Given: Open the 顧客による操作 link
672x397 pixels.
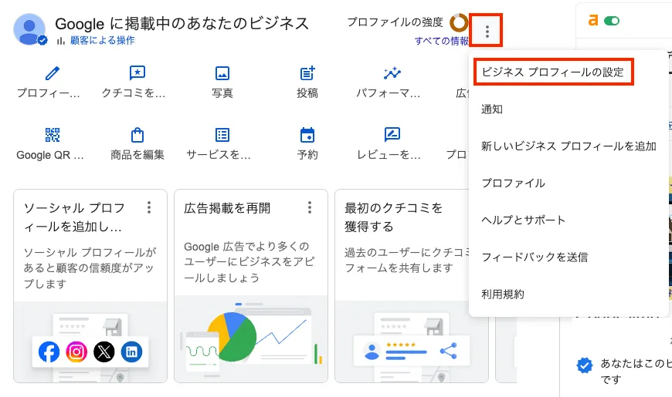Looking at the screenshot, I should click(103, 40).
